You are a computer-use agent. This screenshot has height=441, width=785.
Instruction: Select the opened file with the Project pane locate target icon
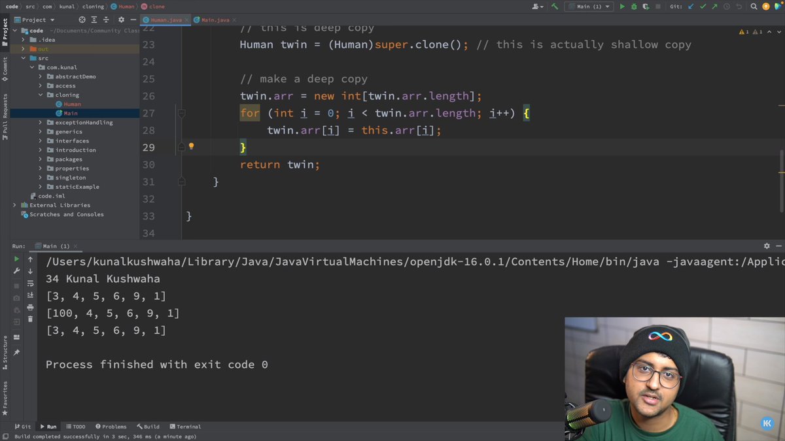click(82, 20)
